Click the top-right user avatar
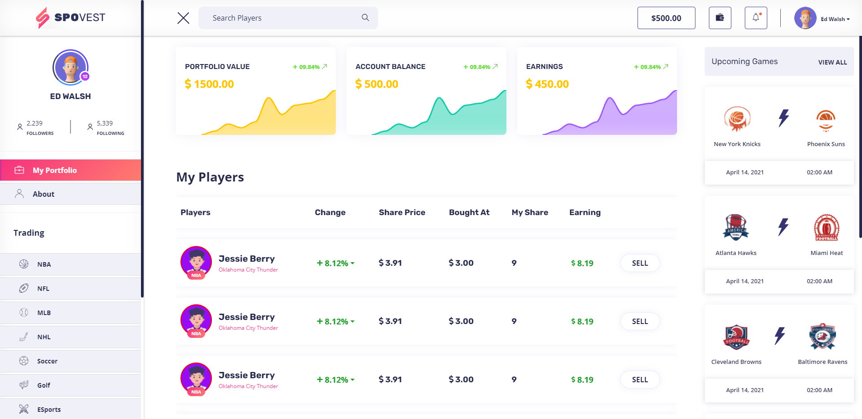Viewport: 862px width, 419px height. coord(805,18)
